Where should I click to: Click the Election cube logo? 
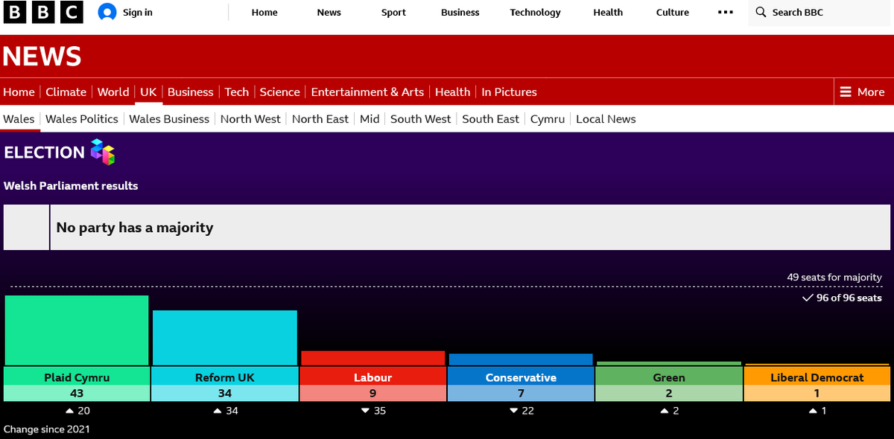pyautogui.click(x=103, y=152)
